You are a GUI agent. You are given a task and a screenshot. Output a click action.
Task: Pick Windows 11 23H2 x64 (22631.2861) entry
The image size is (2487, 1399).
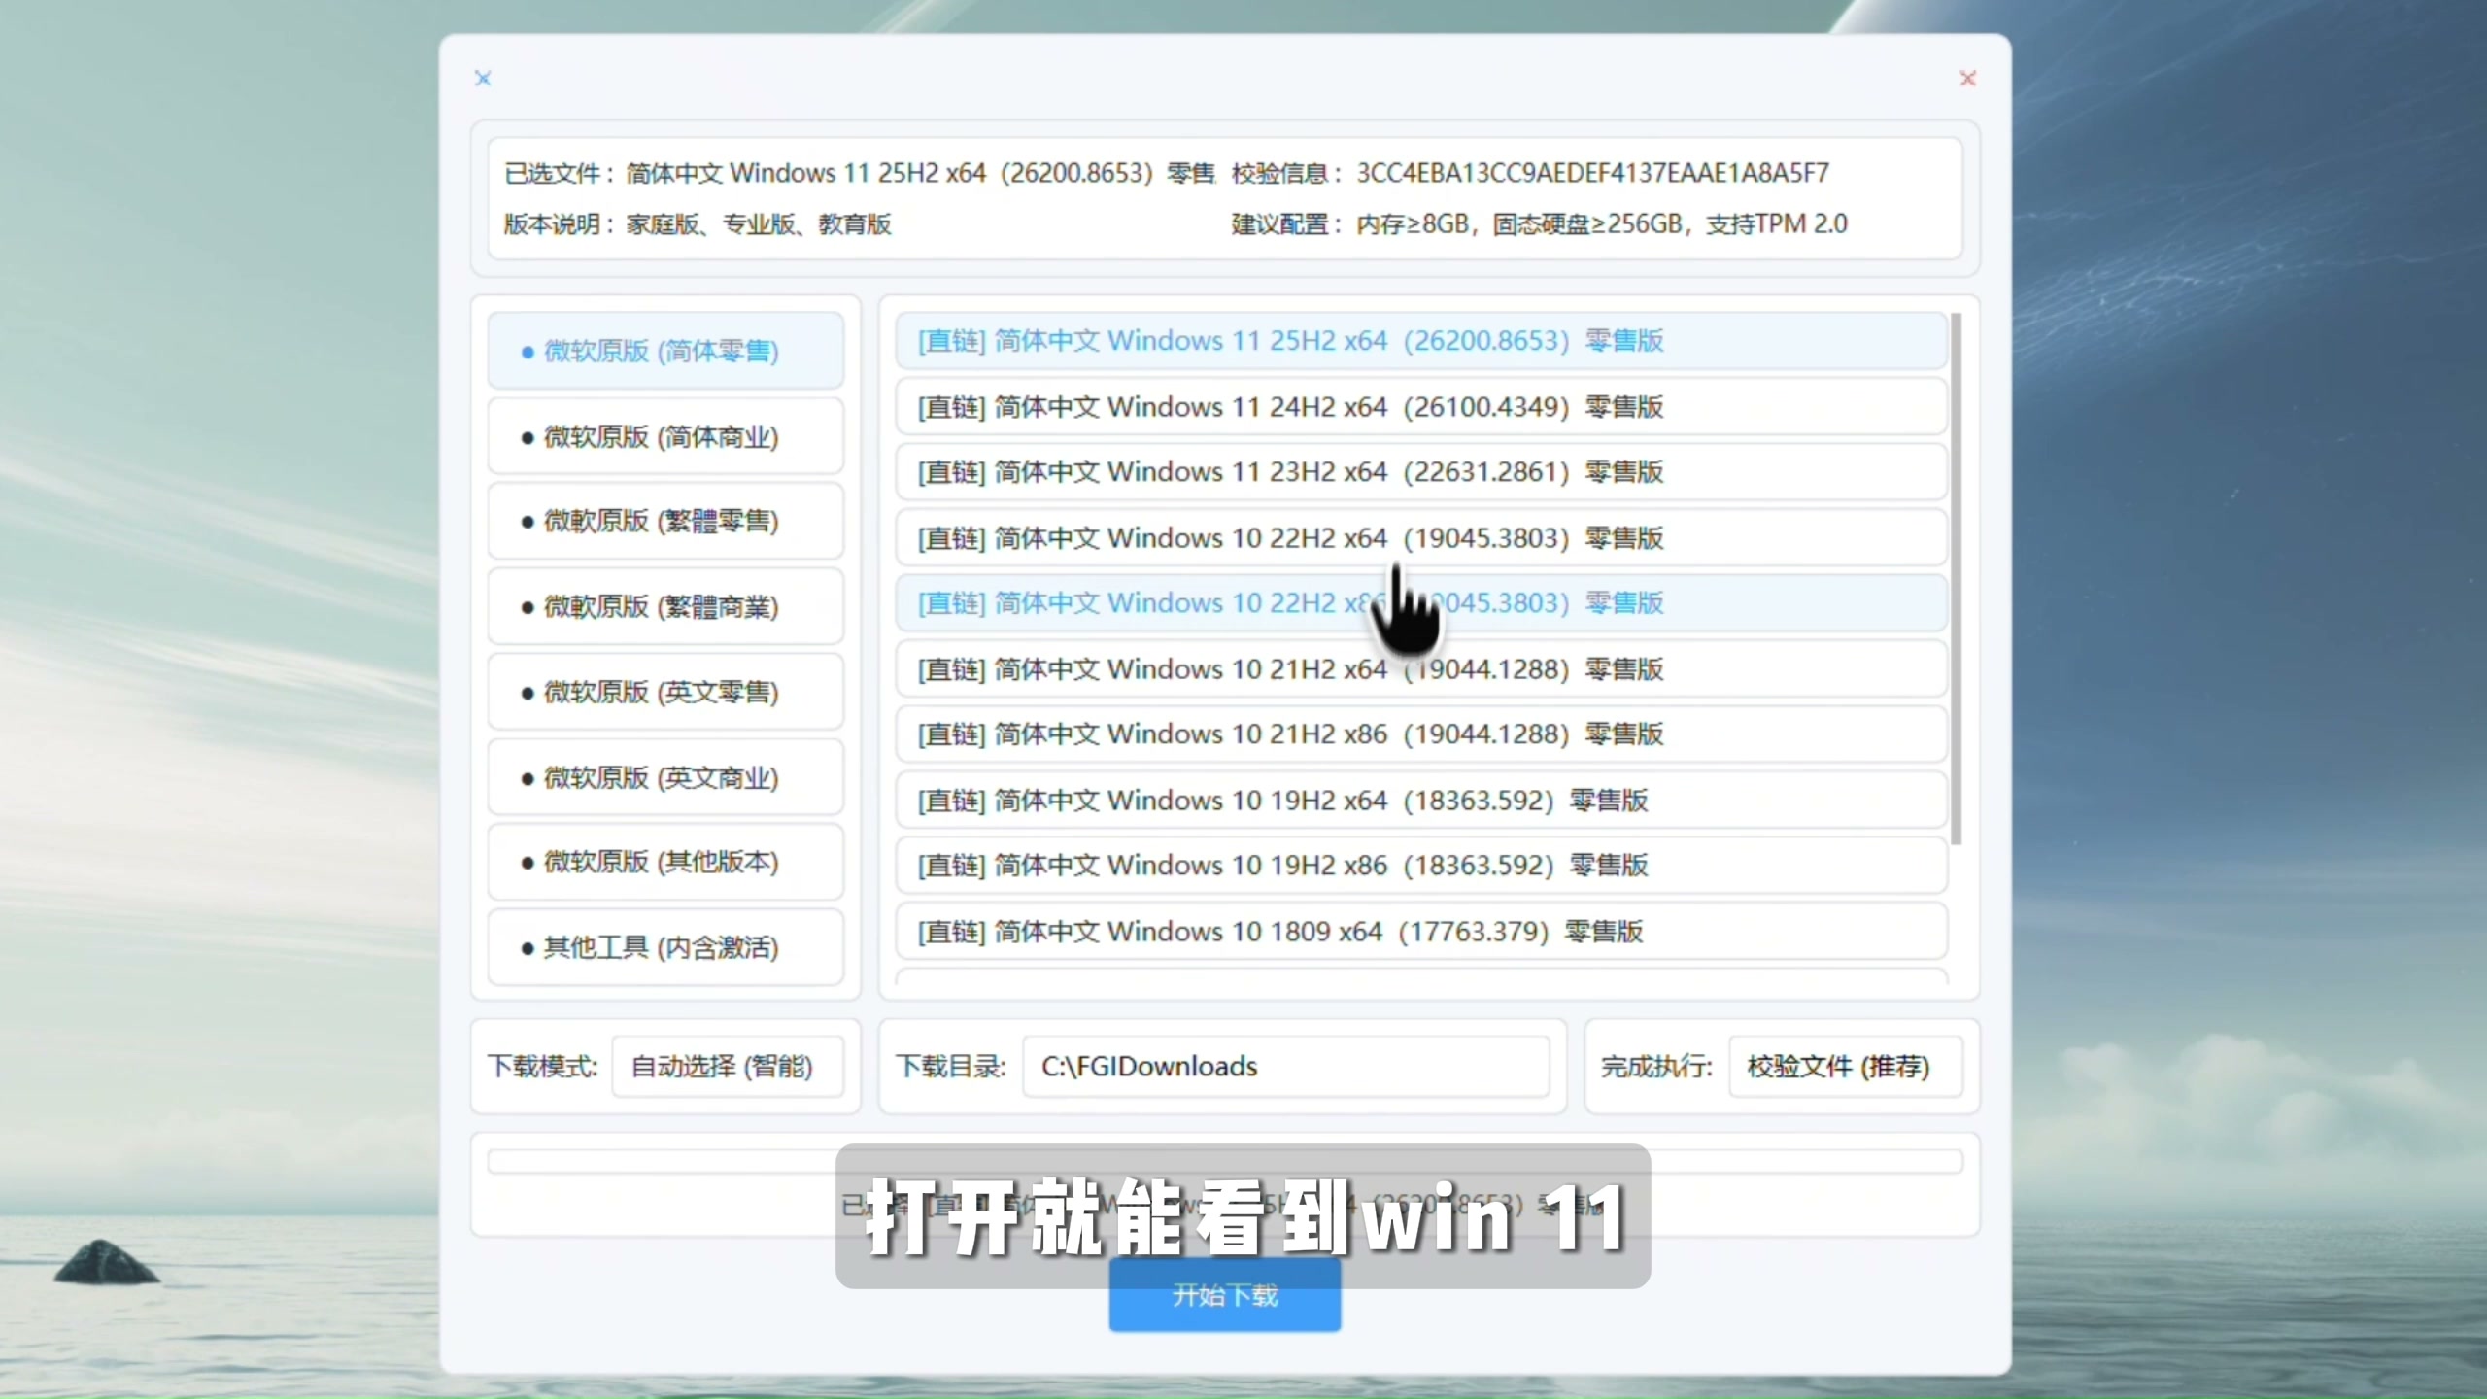point(1421,472)
